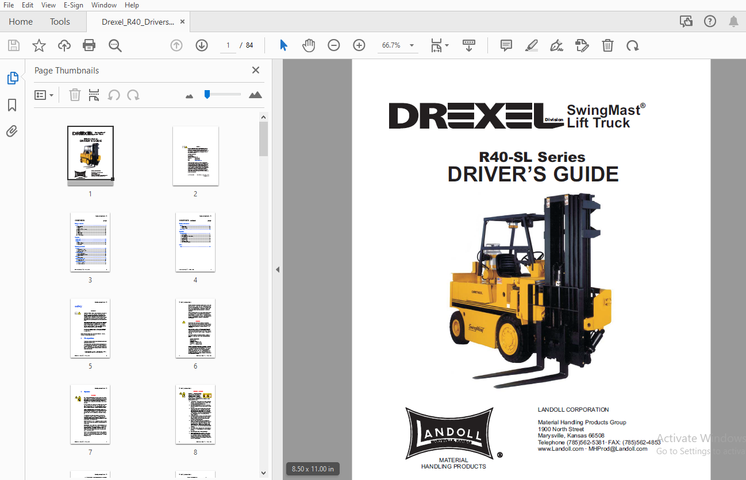Viewport: 746px width, 480px height.
Task: Delete page with toolbar trash icon
Action: pyautogui.click(x=607, y=45)
